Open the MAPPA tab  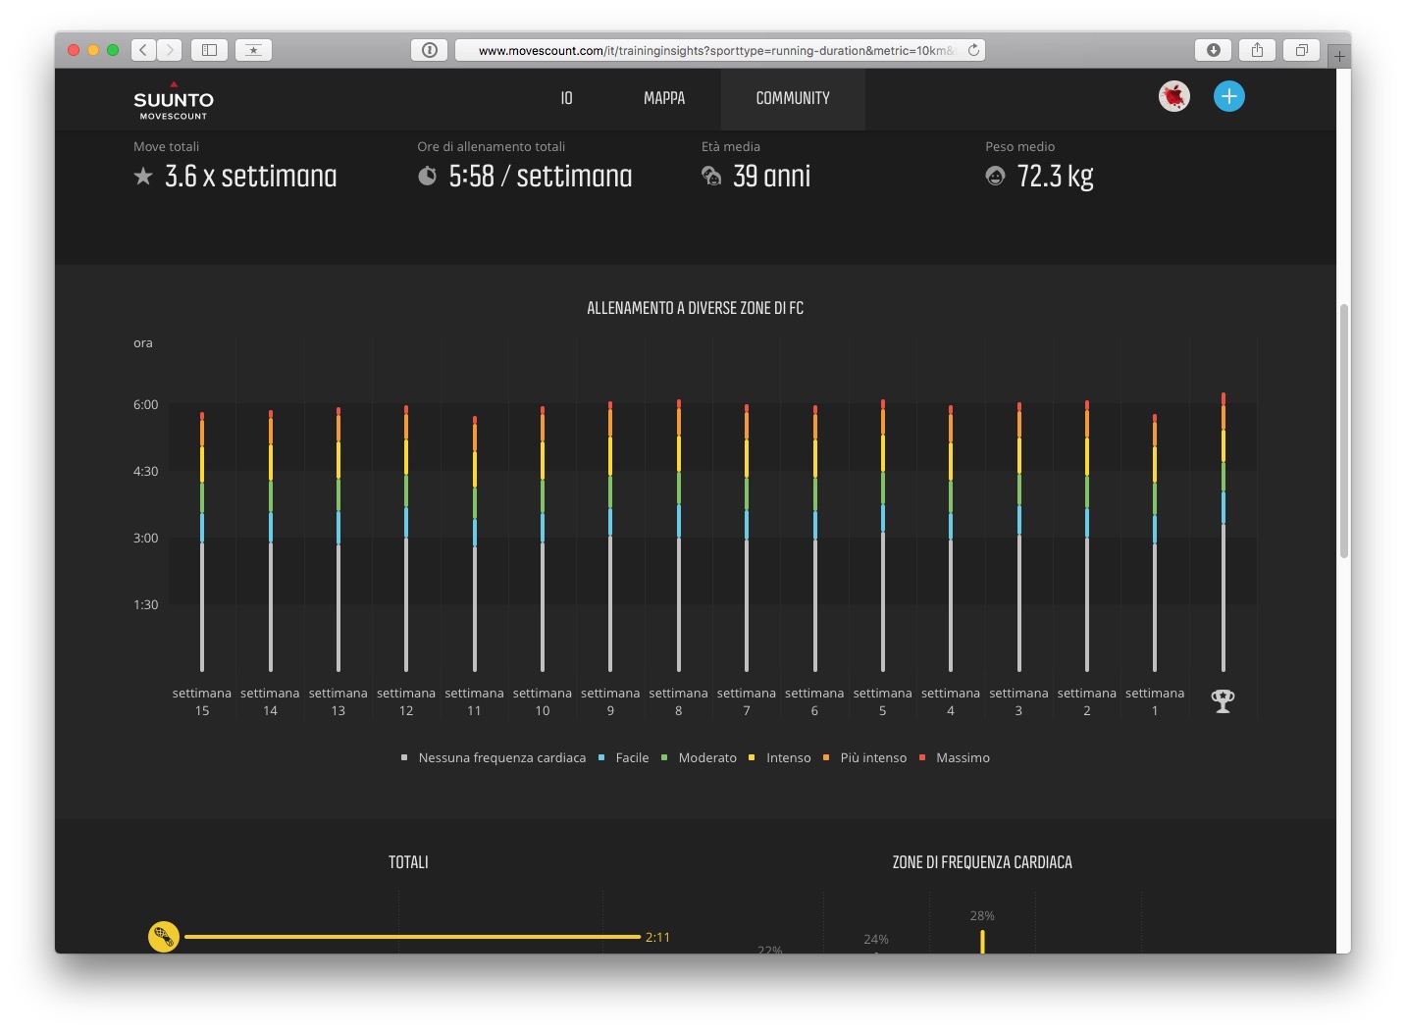coord(664,98)
